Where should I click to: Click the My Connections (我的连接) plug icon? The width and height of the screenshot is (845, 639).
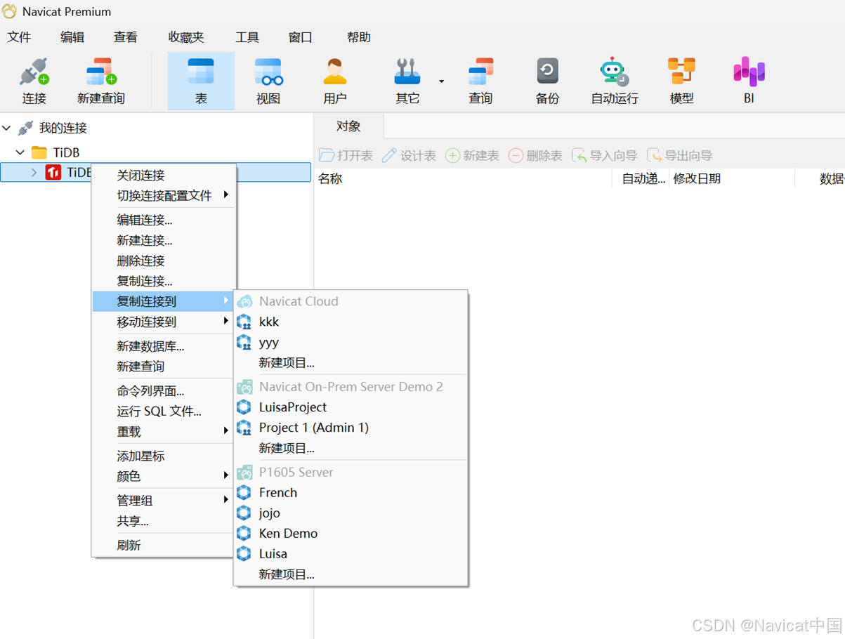(26, 129)
